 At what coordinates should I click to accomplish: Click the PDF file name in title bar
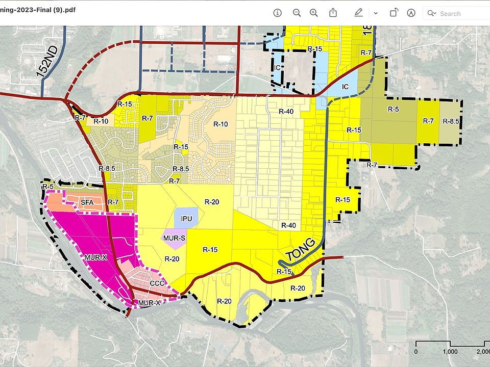point(35,13)
